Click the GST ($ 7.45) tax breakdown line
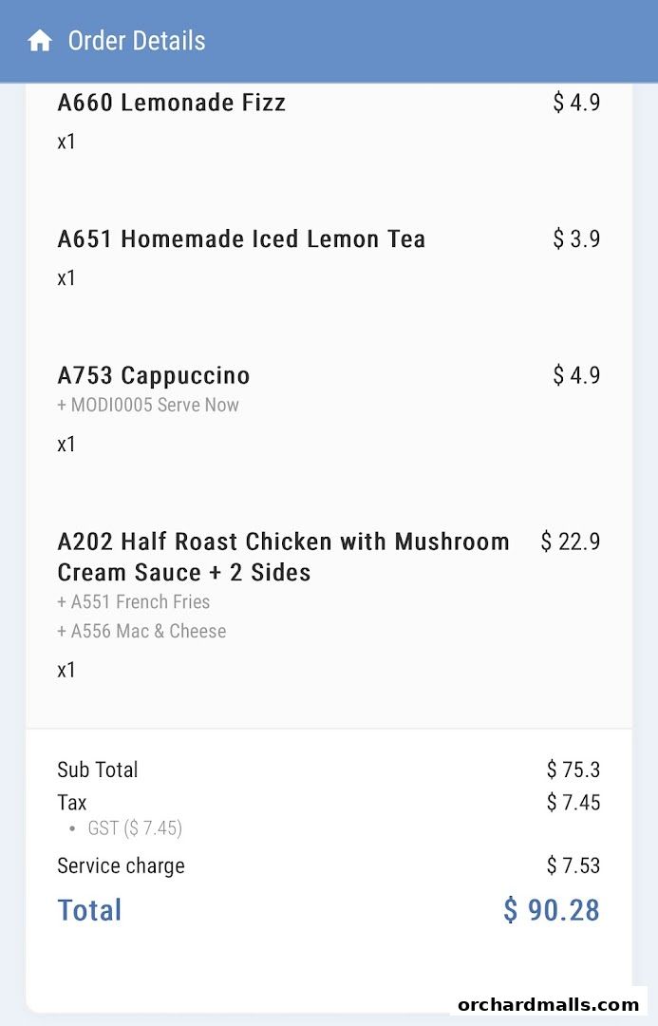The width and height of the screenshot is (658, 1026). tap(135, 828)
